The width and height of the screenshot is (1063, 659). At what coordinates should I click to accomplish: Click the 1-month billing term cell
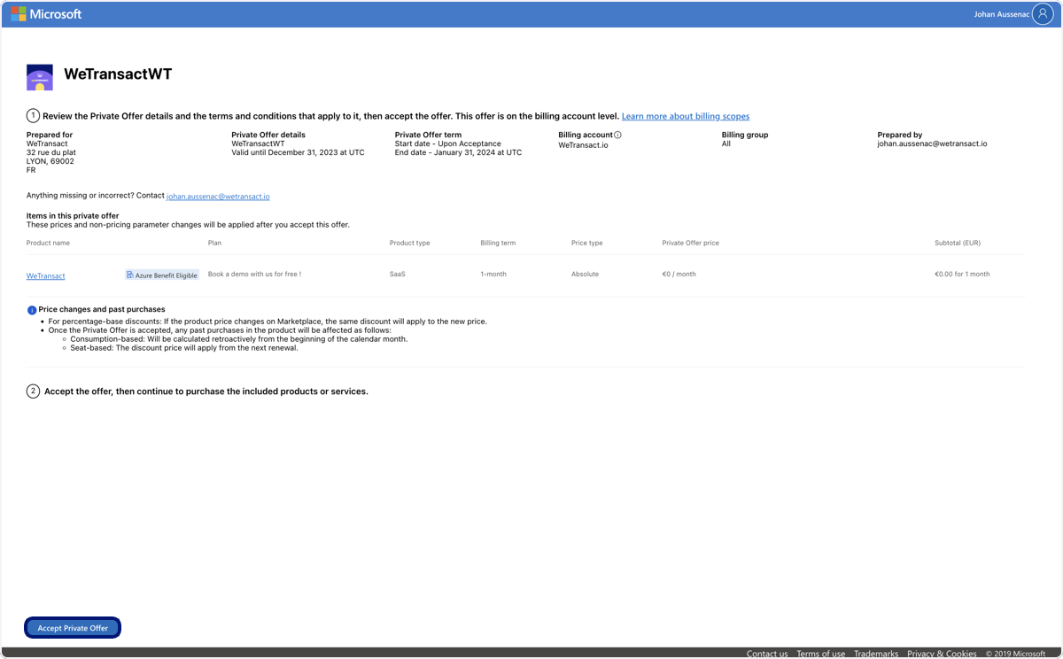coord(493,274)
